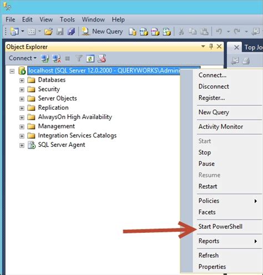Click the New Project toolbar icon

(x=14, y=32)
